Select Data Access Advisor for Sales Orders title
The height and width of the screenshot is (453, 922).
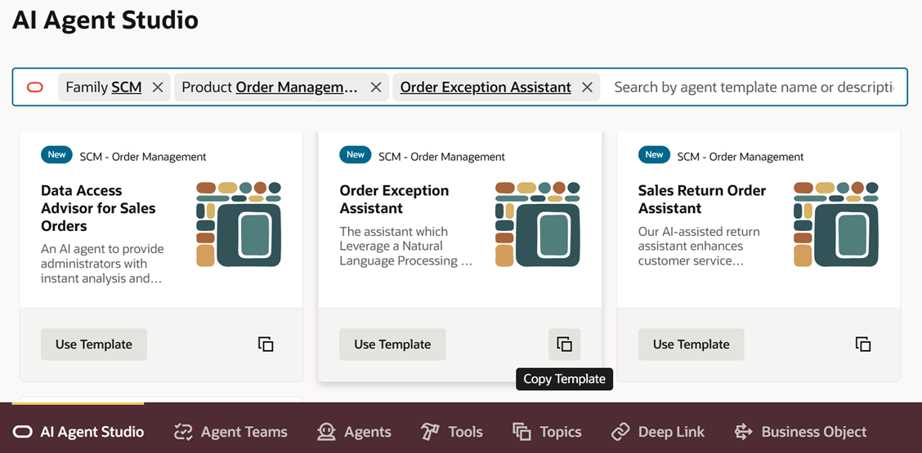[98, 208]
